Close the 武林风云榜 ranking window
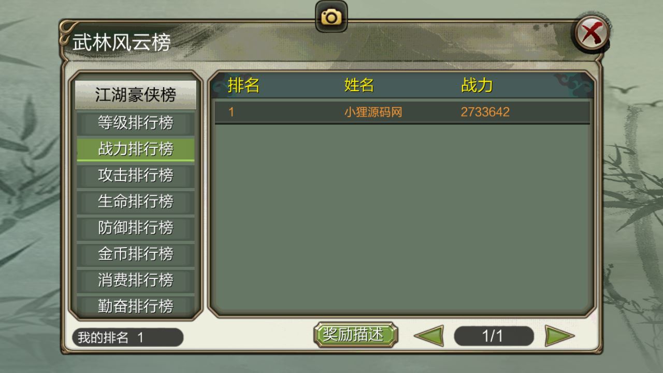Image resolution: width=663 pixels, height=373 pixels. 592,34
